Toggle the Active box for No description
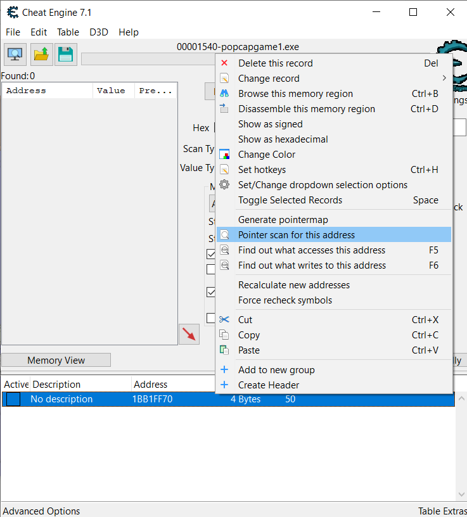 [13, 399]
